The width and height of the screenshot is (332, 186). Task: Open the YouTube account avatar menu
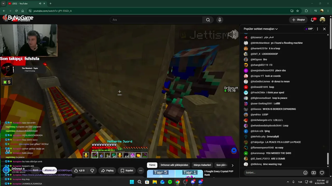[322, 20]
